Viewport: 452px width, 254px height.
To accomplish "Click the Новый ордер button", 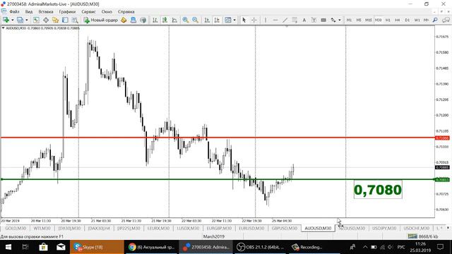I will pos(100,20).
